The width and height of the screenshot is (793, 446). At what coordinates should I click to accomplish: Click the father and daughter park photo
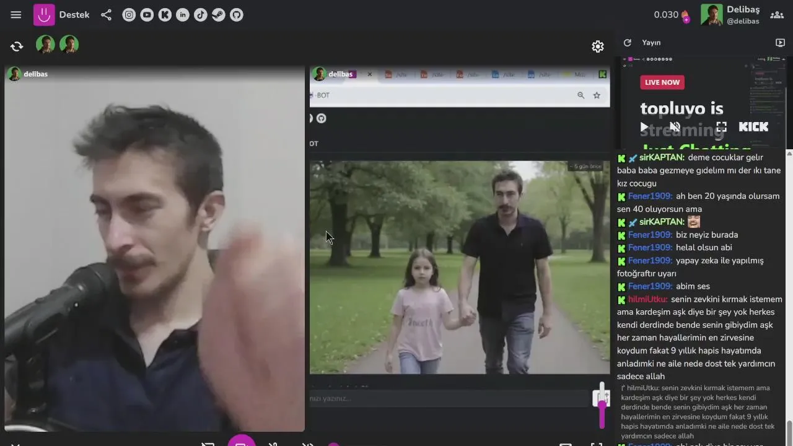[460, 268]
